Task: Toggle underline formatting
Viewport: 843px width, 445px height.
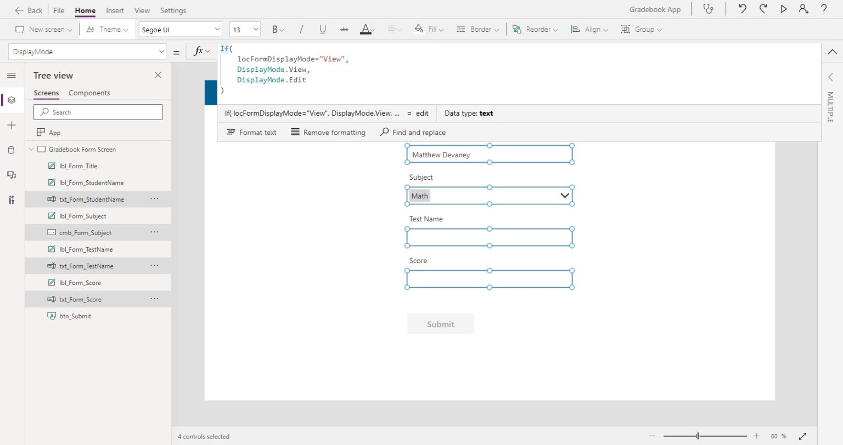Action: point(323,29)
